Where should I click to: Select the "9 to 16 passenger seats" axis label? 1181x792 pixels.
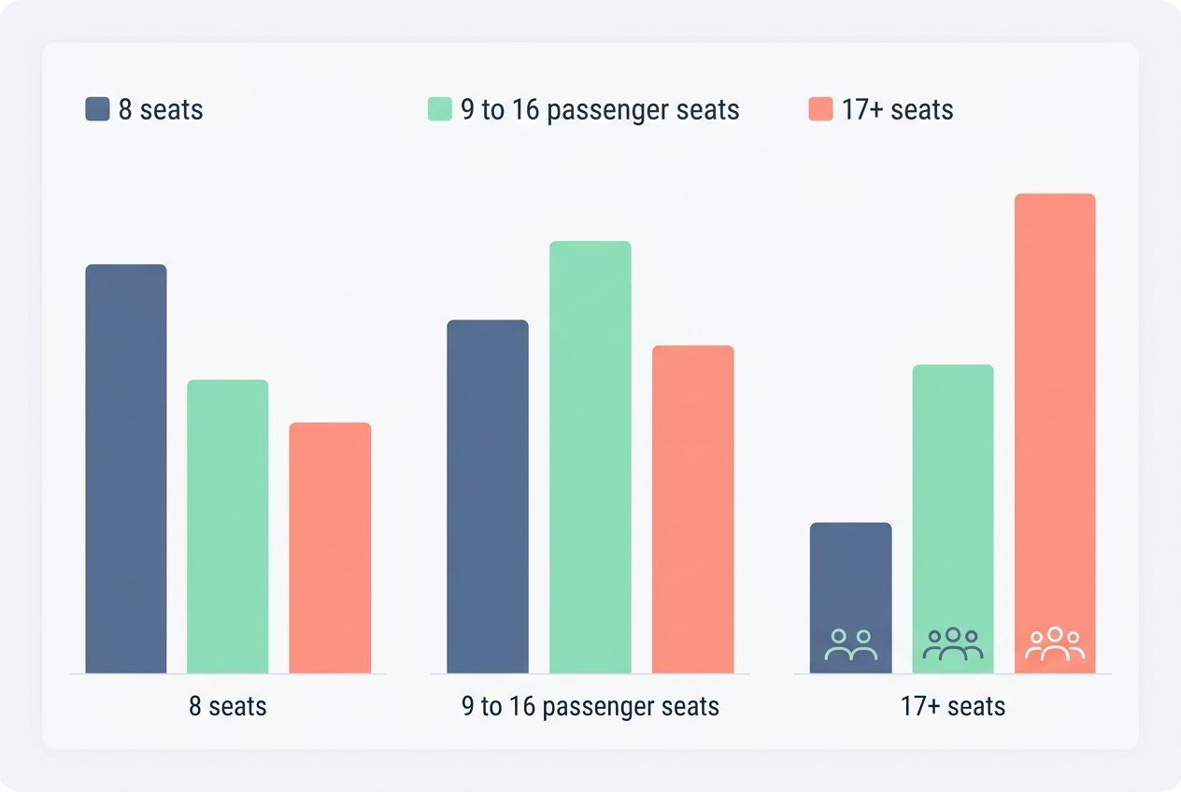[x=590, y=706]
